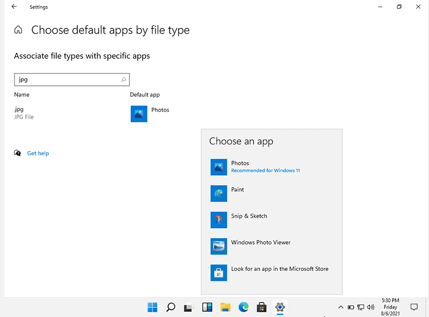Click Recommended for Windows 11 text
This screenshot has height=317, width=429.
(x=265, y=170)
